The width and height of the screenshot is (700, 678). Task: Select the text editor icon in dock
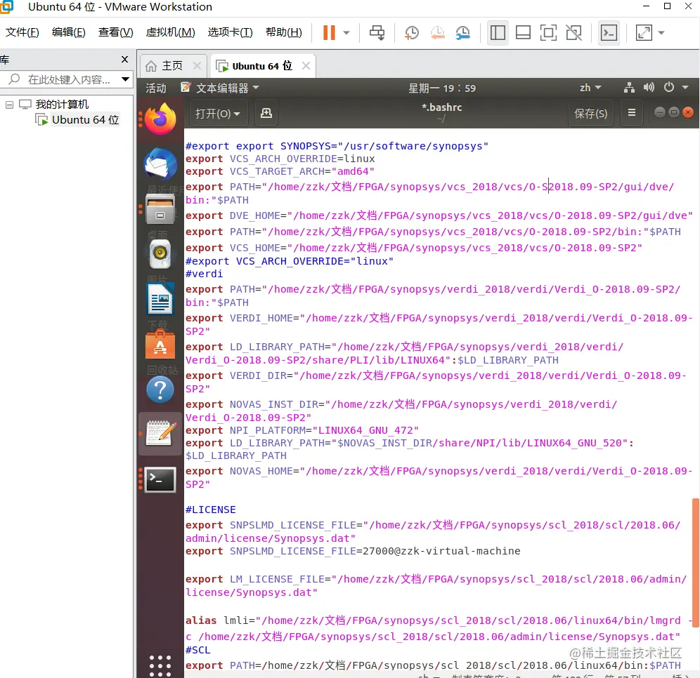click(x=160, y=434)
